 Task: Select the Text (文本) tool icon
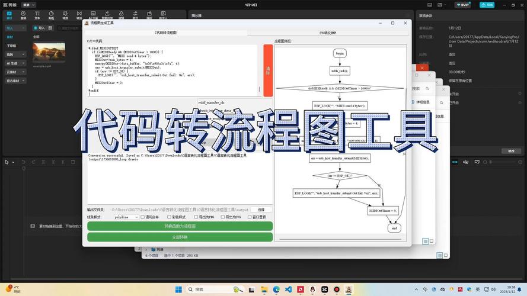37,15
